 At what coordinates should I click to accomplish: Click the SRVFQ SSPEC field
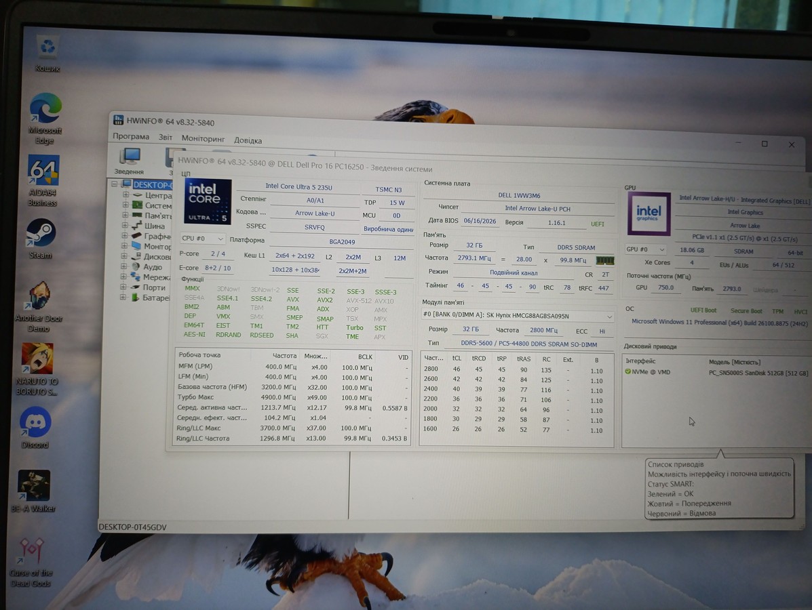(314, 227)
